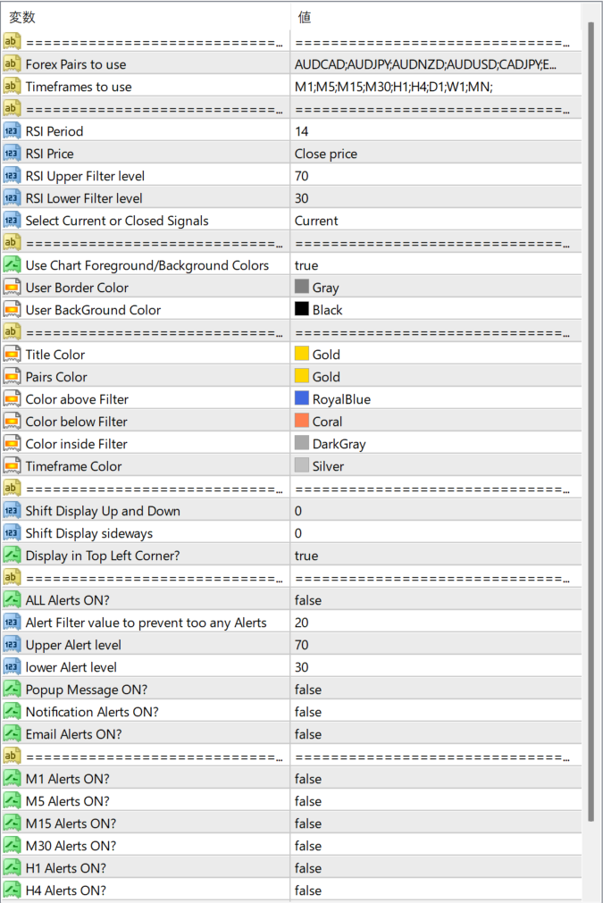603x903 pixels.
Task: Open the Color below Filter Coral dropdown
Action: 436,422
